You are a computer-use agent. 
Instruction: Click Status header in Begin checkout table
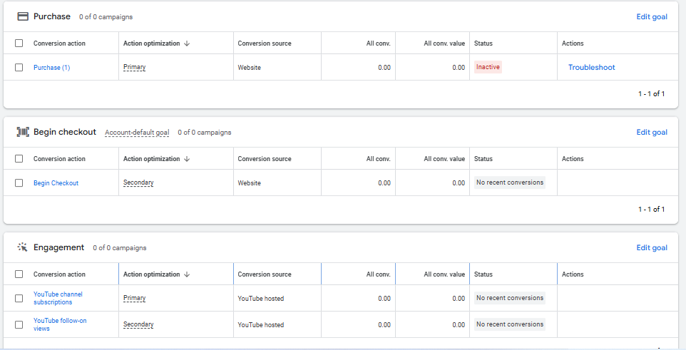(x=483, y=159)
